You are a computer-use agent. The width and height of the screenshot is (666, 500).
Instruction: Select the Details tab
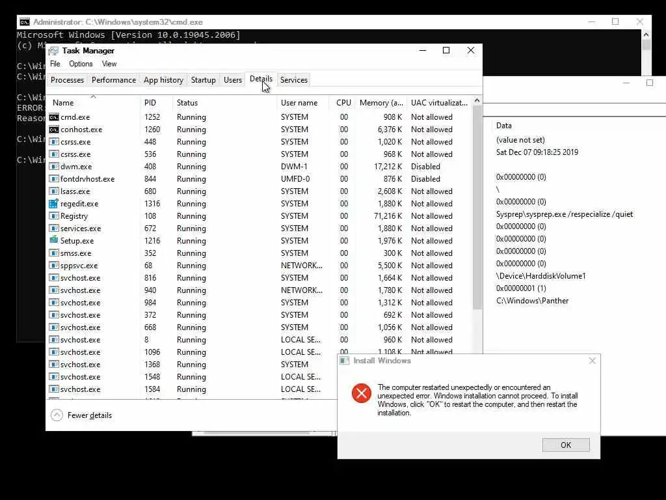261,79
